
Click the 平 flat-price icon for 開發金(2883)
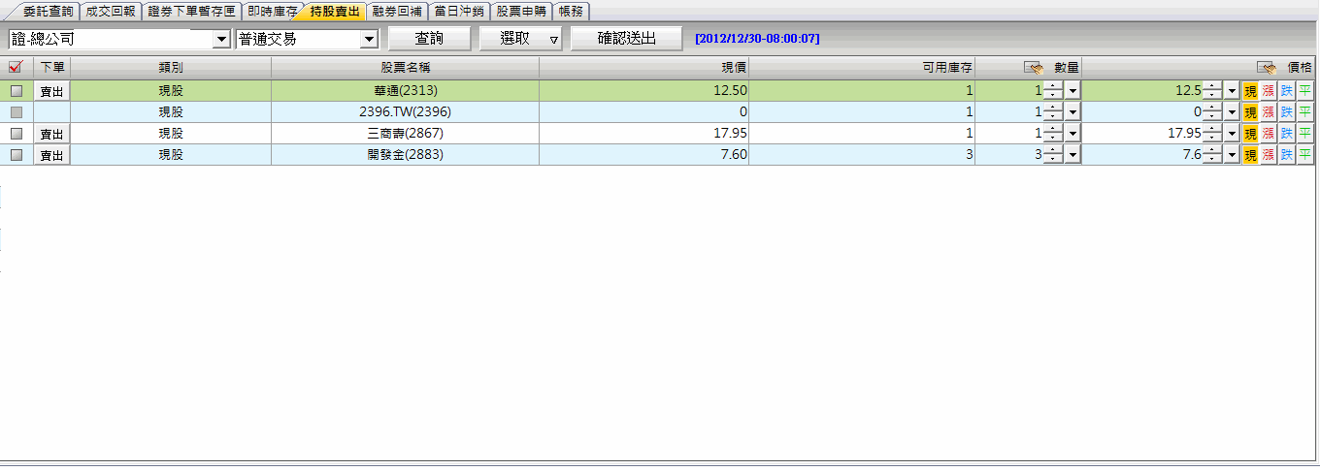1305,155
